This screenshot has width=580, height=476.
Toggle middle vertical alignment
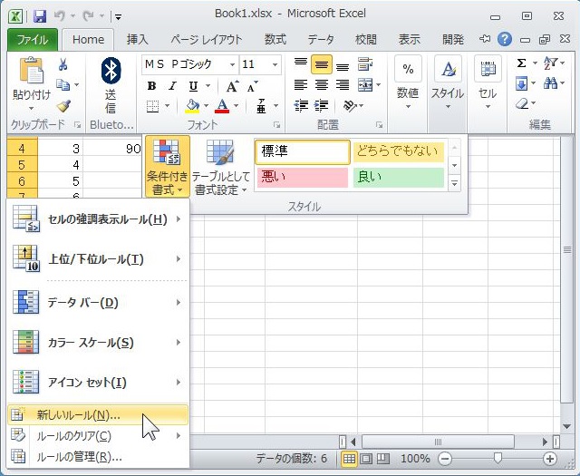pyautogui.click(x=322, y=64)
